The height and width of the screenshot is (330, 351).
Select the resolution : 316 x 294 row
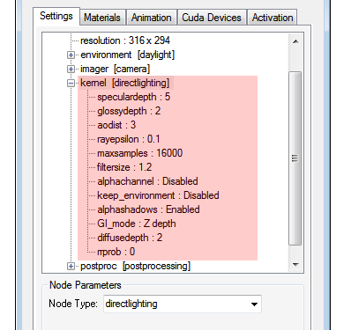[125, 40]
